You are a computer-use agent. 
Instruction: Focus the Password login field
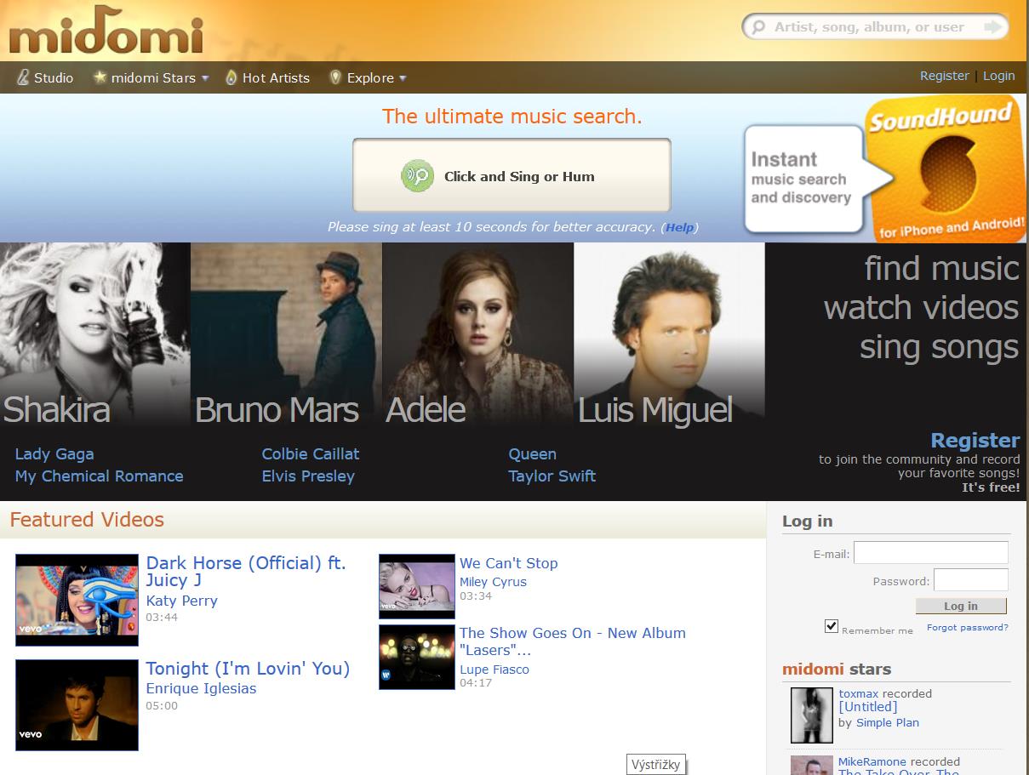(971, 580)
